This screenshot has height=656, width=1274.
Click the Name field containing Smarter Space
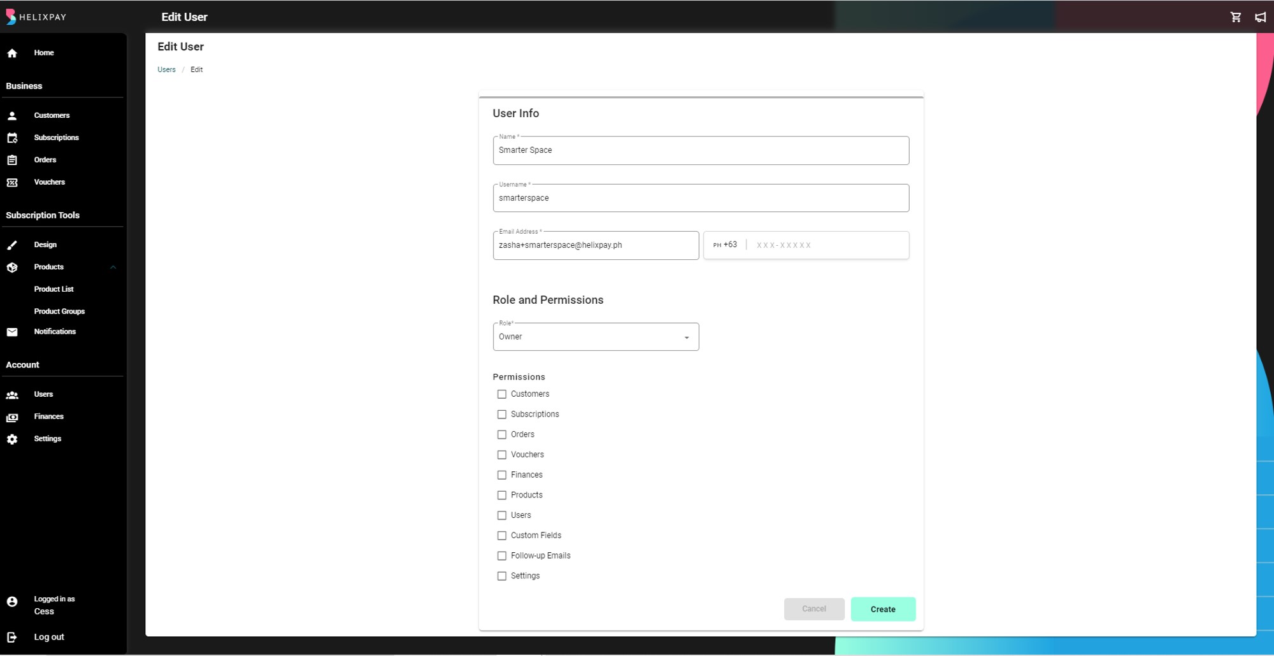[701, 150]
